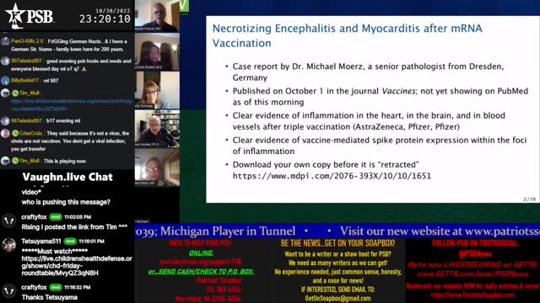This screenshot has height=303, width=540.
Task: Click Tetsuyama511's profile avatar
Action: pyautogui.click(x=8, y=245)
